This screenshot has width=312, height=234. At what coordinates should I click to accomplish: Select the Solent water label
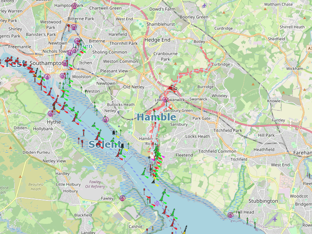coord(103,144)
